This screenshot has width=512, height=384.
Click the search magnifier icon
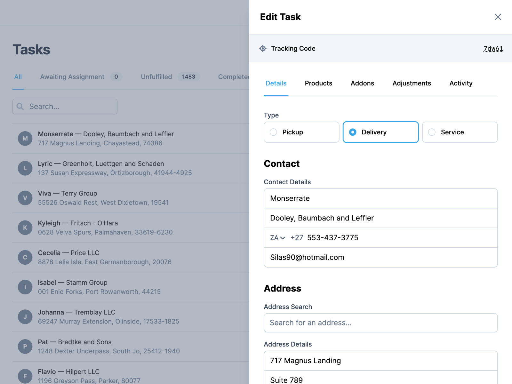click(20, 106)
